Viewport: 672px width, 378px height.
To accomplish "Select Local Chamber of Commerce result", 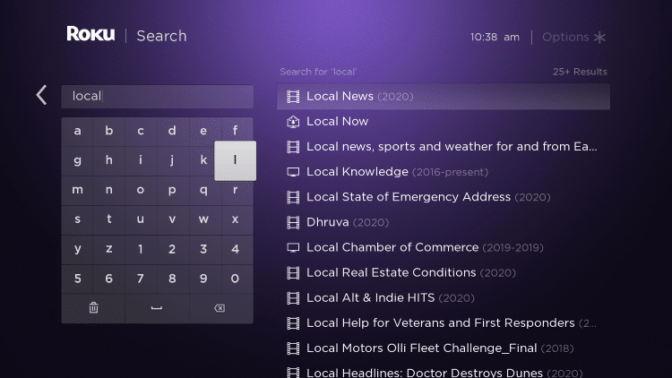I will (x=444, y=247).
